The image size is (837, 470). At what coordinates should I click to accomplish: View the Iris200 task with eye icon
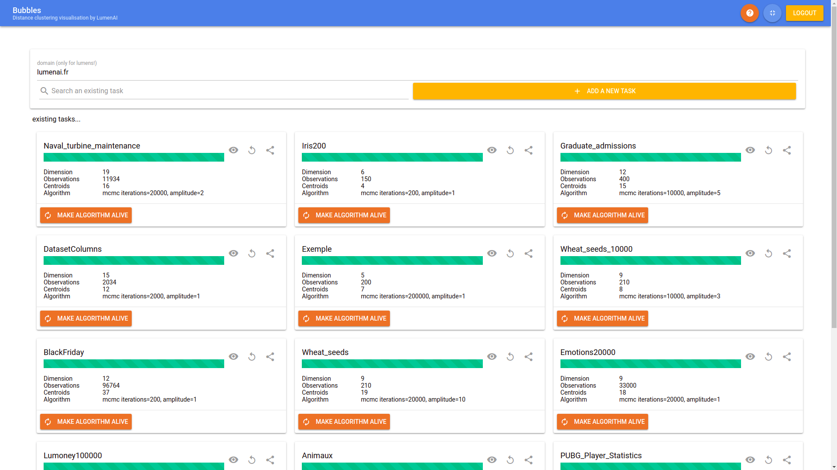point(492,150)
